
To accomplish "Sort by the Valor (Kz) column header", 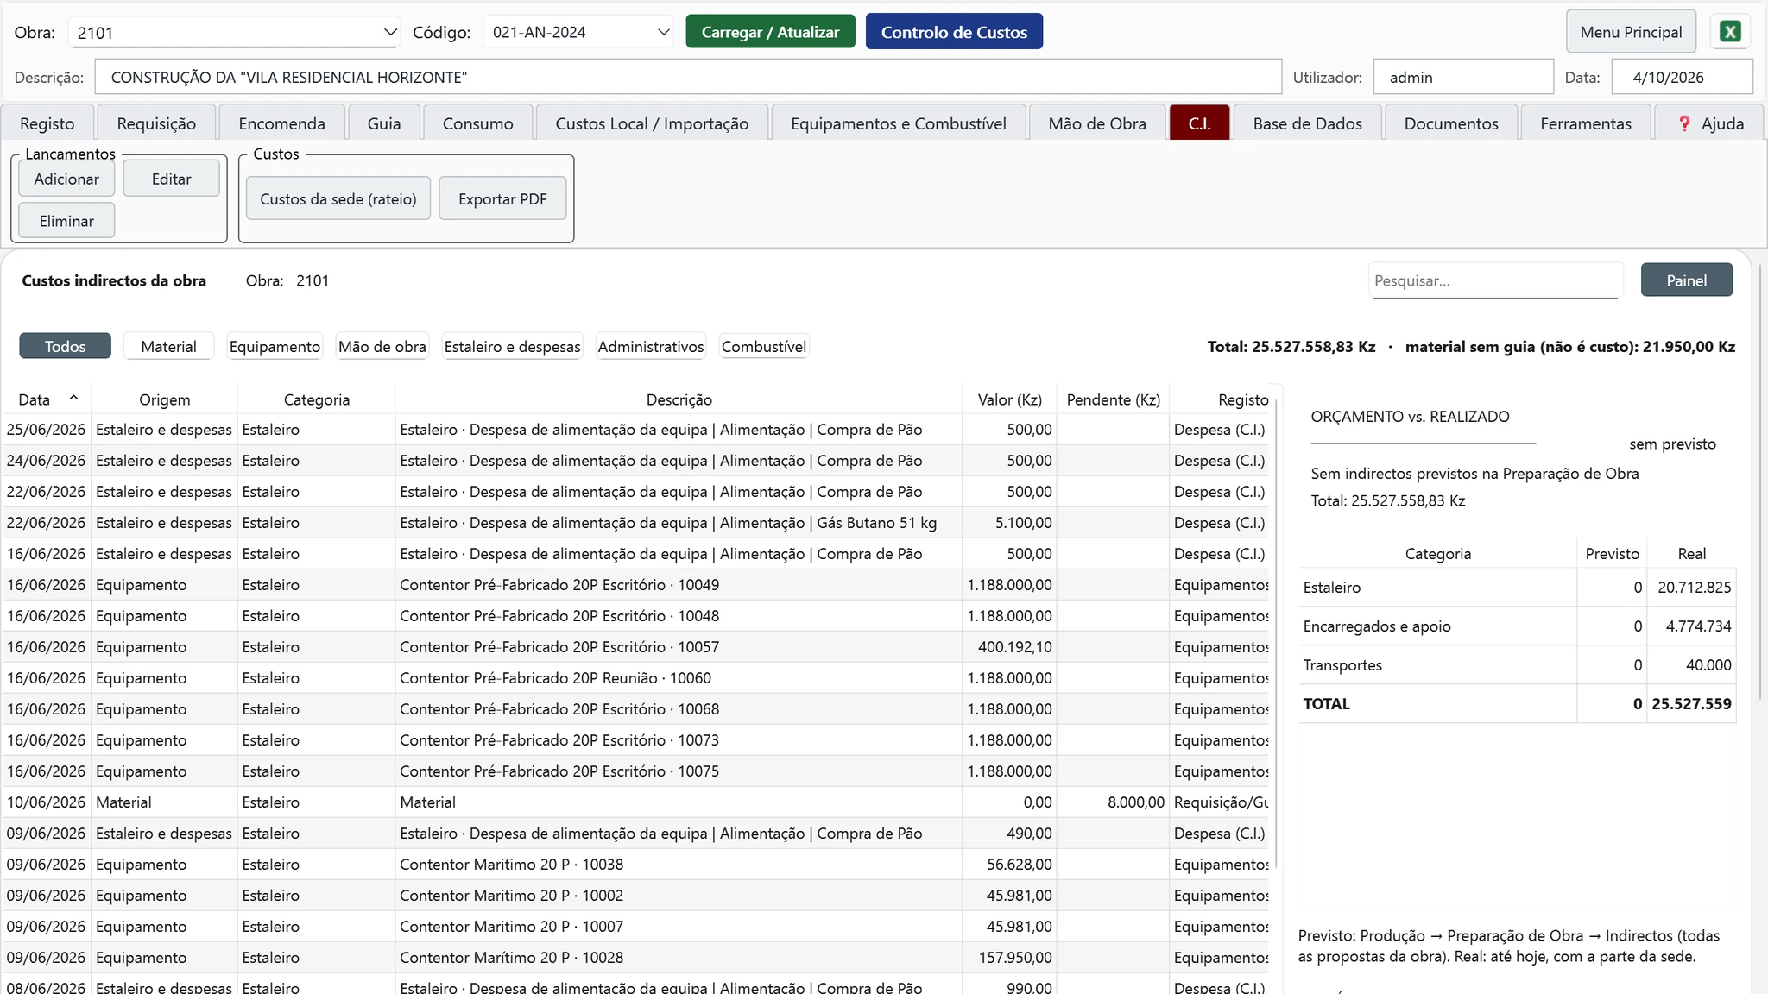I will [1009, 399].
